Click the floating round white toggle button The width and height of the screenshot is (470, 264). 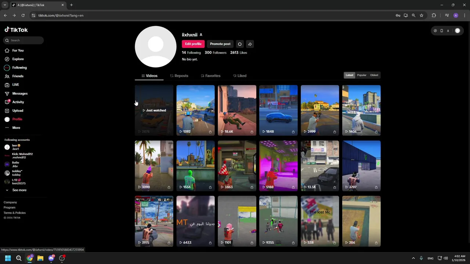(458, 31)
